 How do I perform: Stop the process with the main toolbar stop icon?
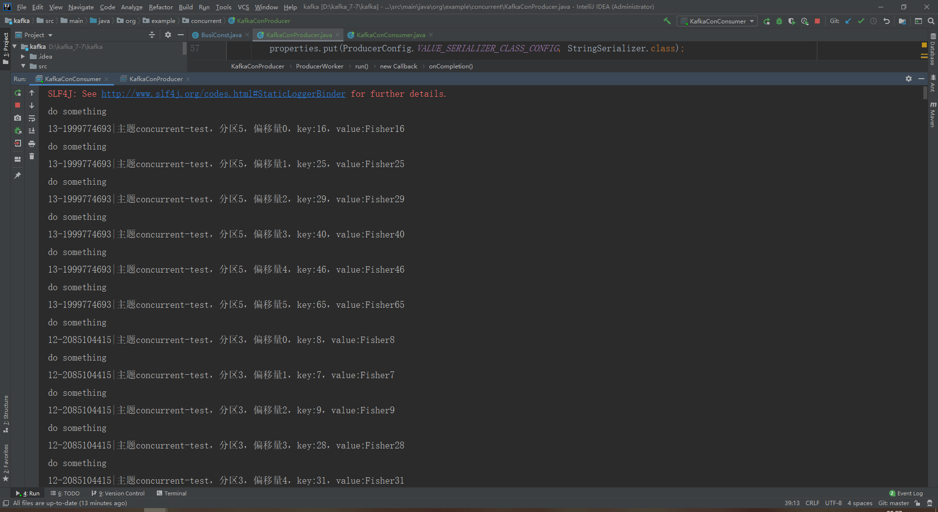coord(817,21)
